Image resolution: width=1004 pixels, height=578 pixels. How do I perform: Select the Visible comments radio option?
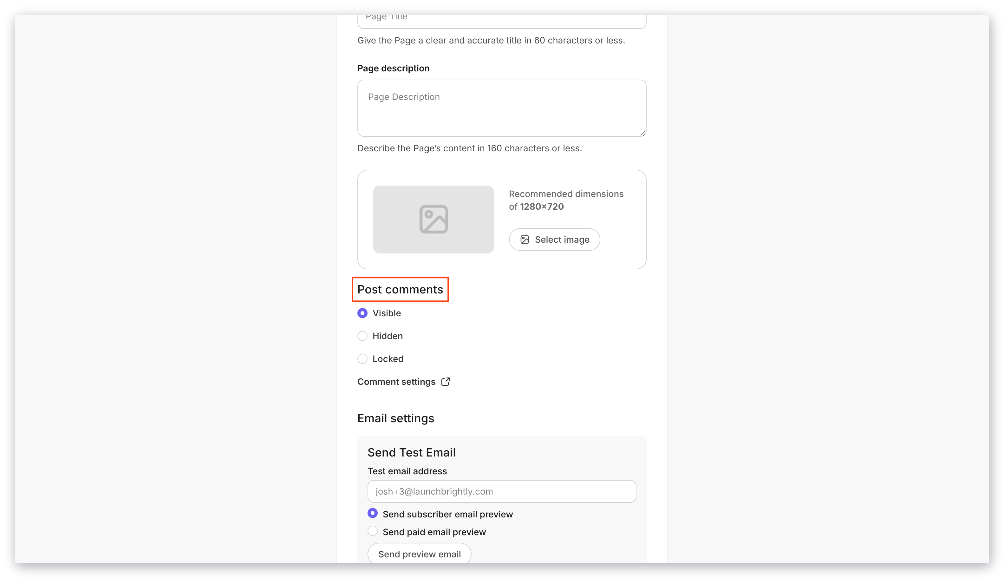coord(362,313)
